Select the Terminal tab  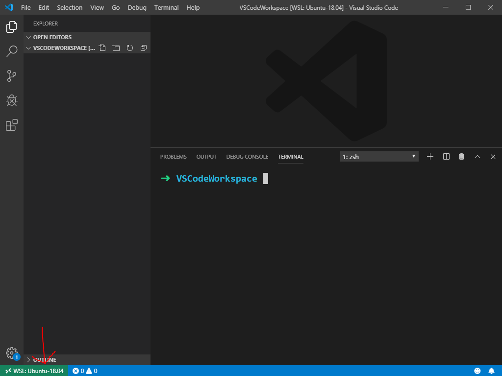[290, 157]
